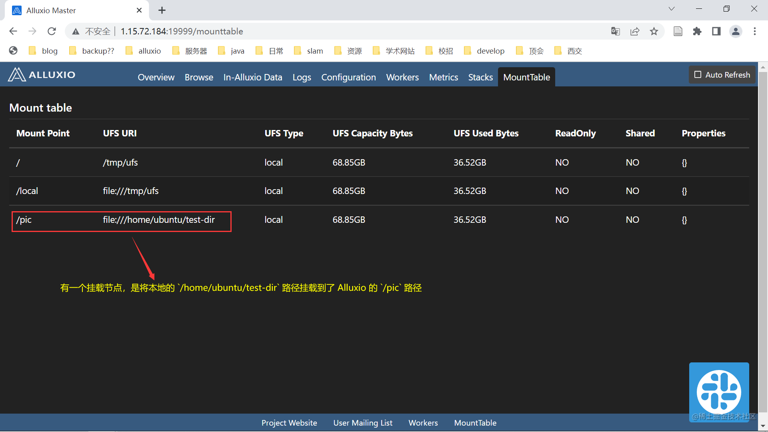Reload the mounttable page
This screenshot has height=432, width=768.
click(52, 31)
